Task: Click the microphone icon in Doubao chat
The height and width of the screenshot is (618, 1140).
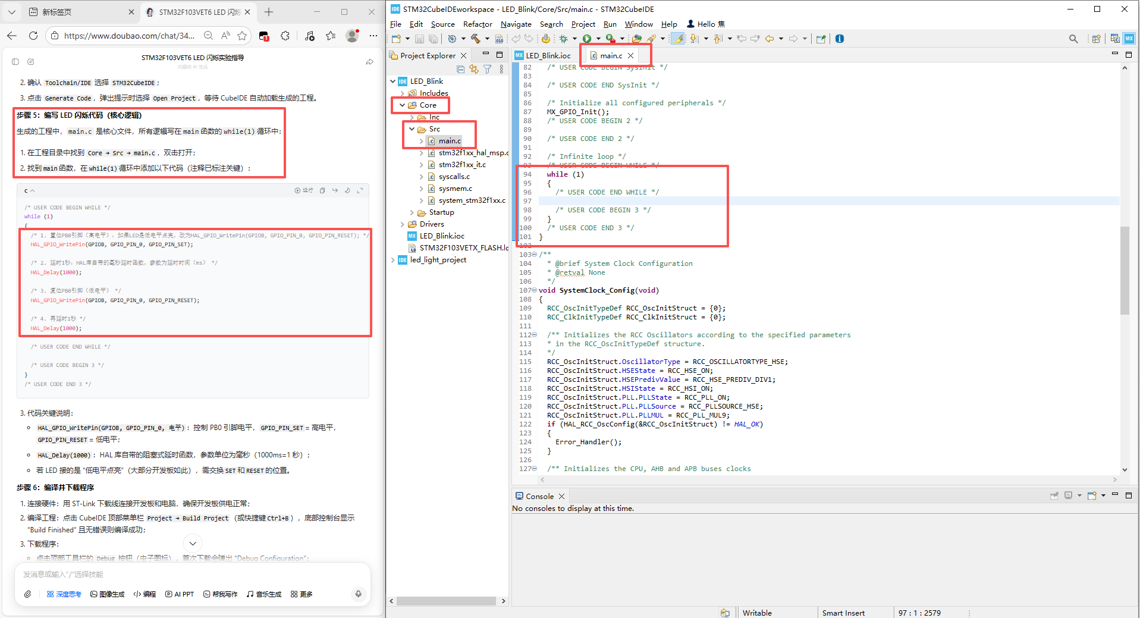Action: click(x=358, y=594)
